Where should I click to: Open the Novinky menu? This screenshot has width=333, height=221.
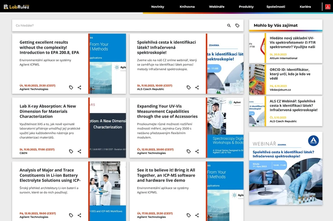[x=158, y=7]
